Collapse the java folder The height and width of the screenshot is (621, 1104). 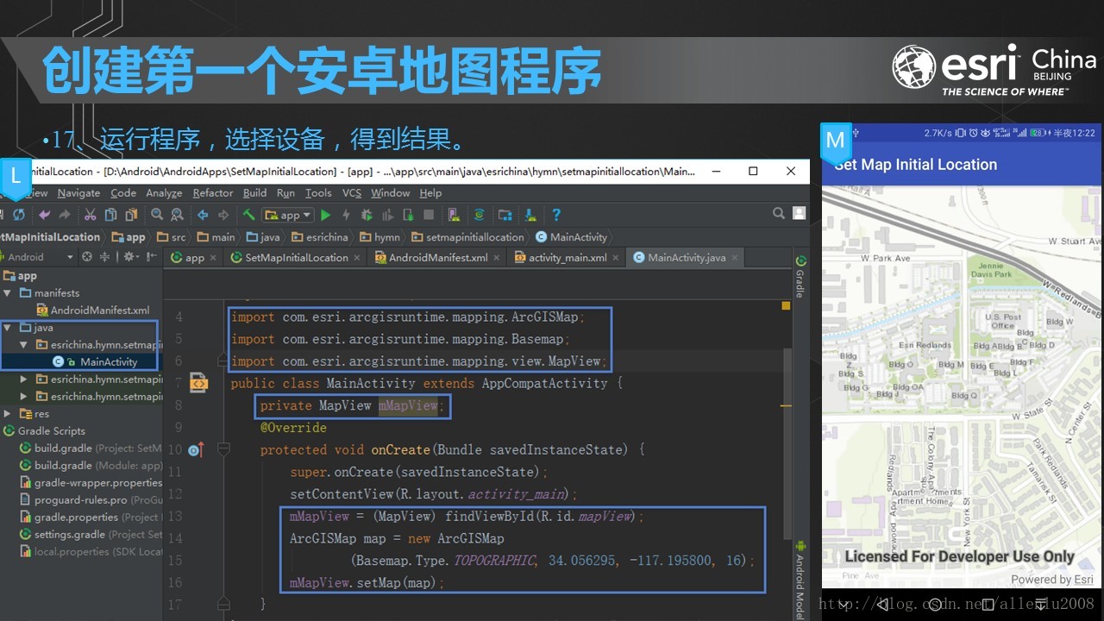[x=8, y=328]
